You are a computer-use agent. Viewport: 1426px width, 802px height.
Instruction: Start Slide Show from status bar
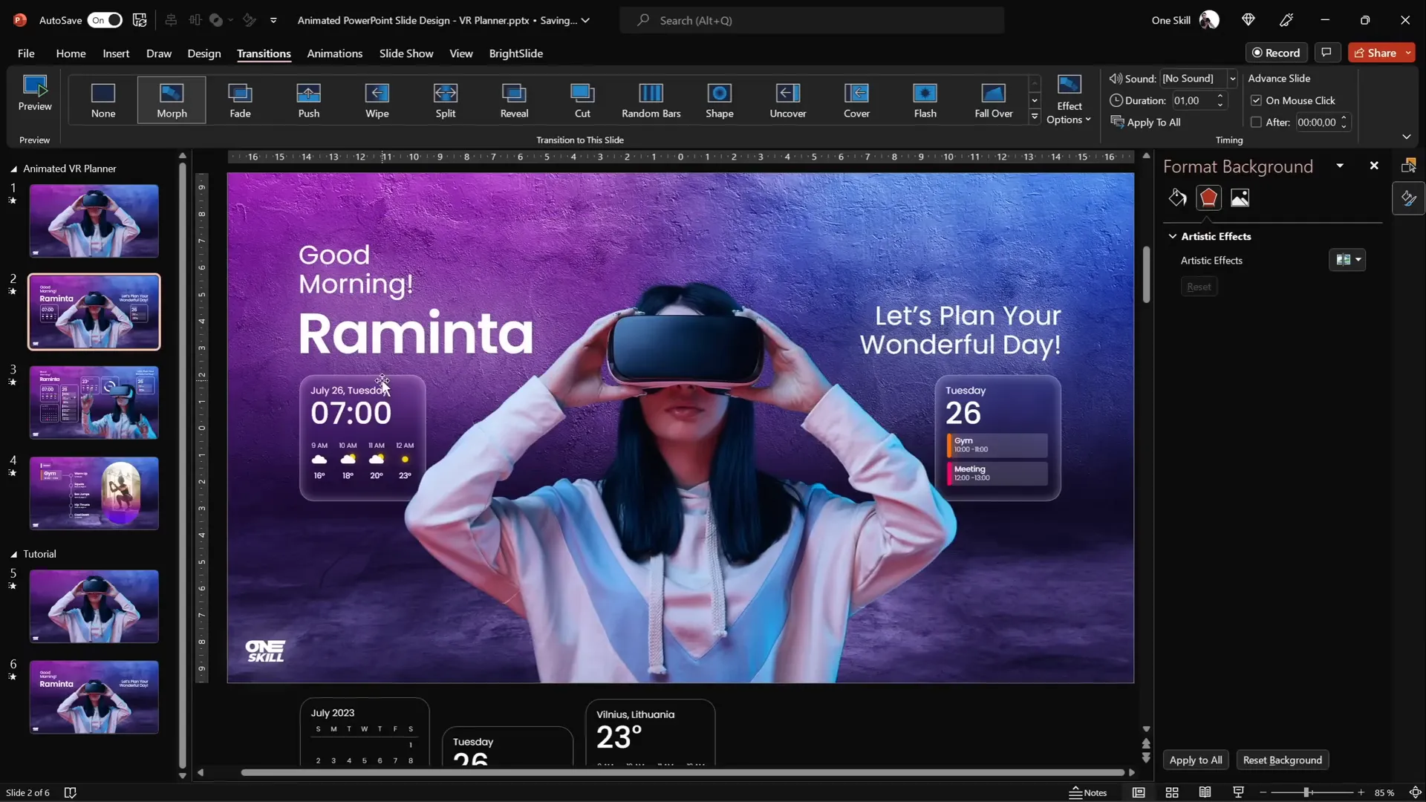pos(1238,792)
